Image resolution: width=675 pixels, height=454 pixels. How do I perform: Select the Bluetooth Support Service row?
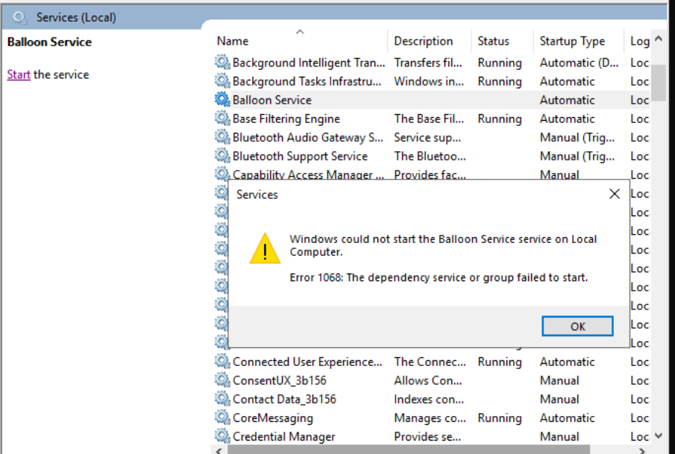[x=300, y=157]
